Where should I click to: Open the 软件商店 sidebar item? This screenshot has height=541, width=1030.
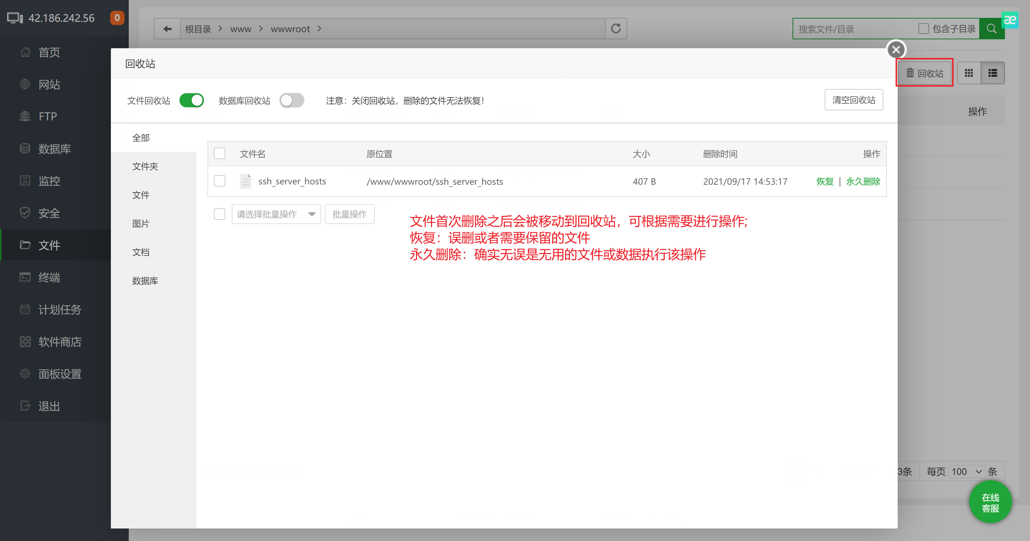(x=60, y=342)
